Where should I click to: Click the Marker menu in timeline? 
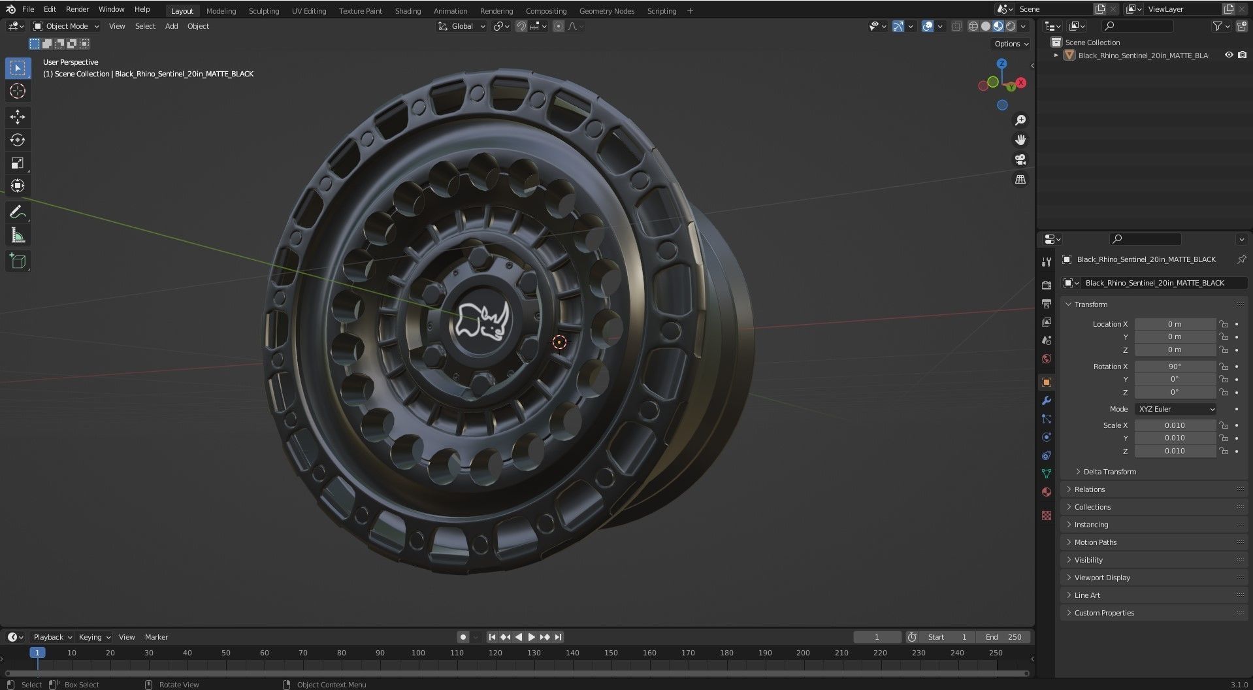click(x=156, y=637)
